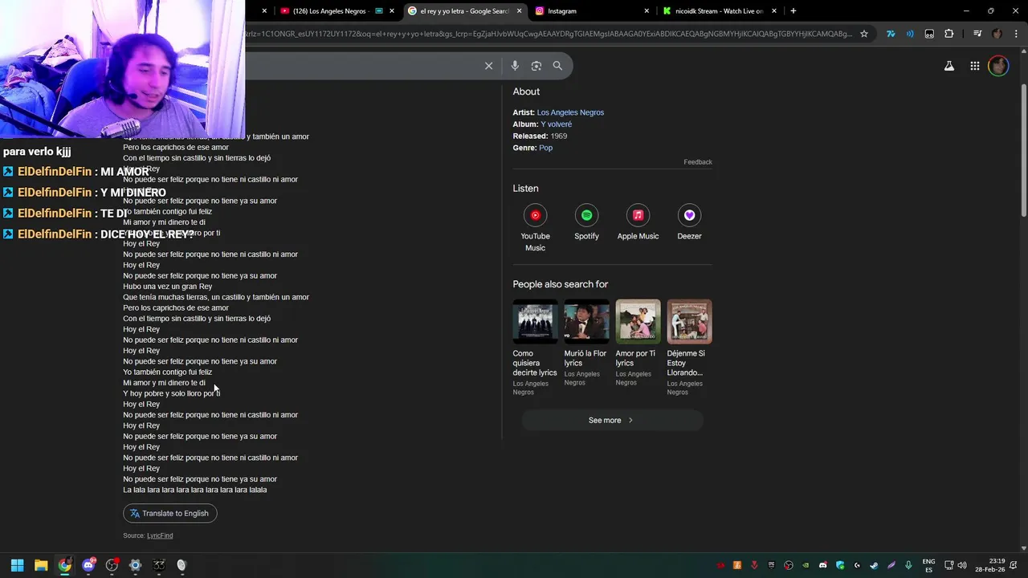
Task: Open Windows Start menu
Action: 18,565
